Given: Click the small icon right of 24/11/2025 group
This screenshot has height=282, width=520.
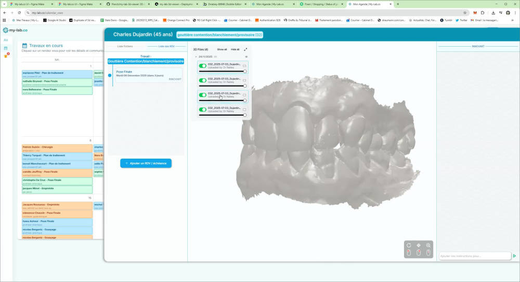Looking at the screenshot, I should 246,57.
